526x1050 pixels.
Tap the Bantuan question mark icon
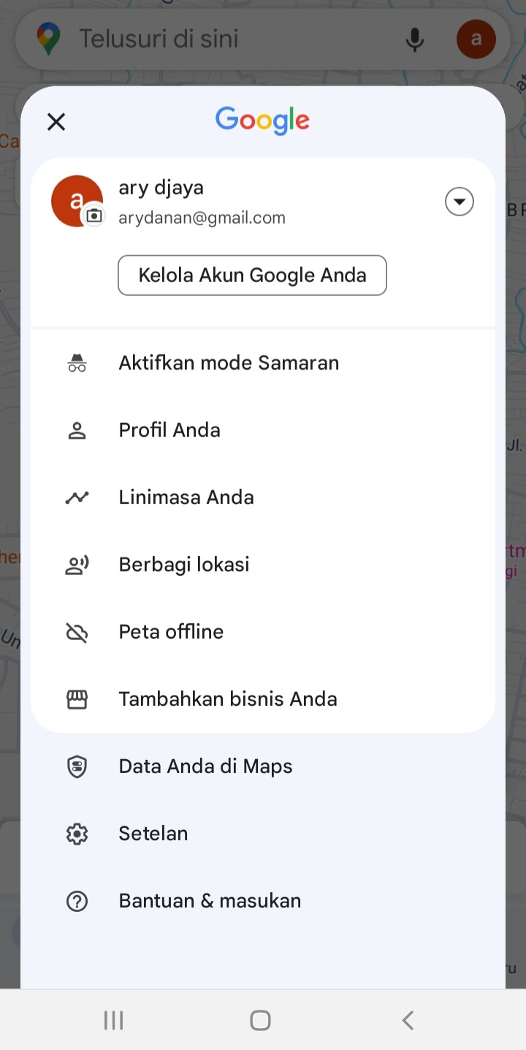pyautogui.click(x=77, y=901)
